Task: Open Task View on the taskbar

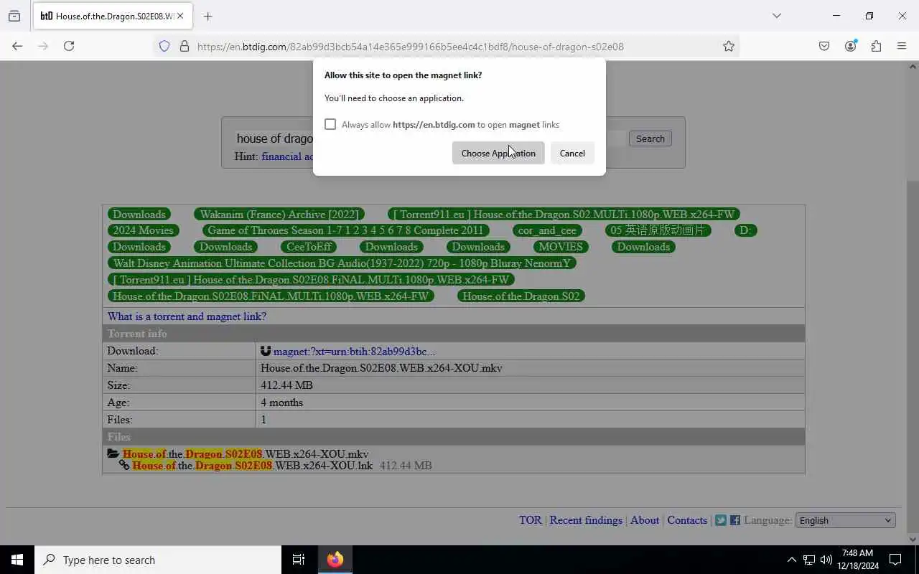Action: click(x=299, y=560)
